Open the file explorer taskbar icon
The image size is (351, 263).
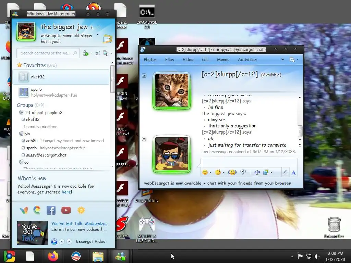[x=98, y=256]
